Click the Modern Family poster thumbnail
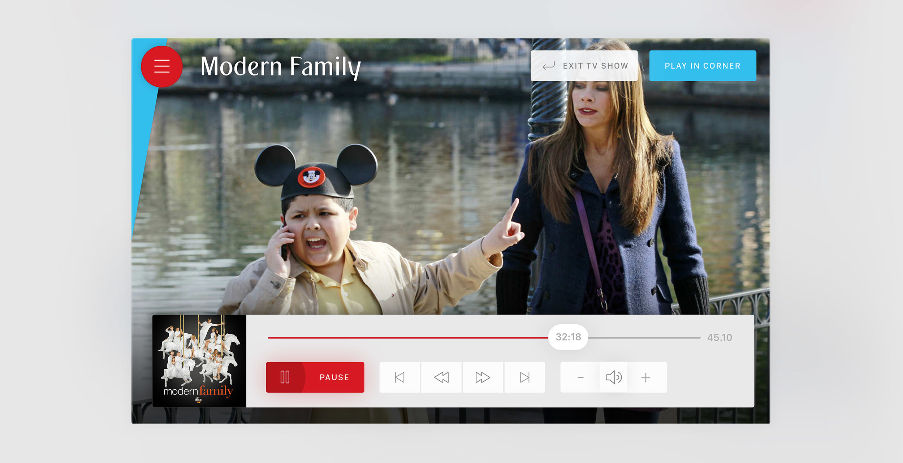Viewport: 903px width, 463px height. 199,361
